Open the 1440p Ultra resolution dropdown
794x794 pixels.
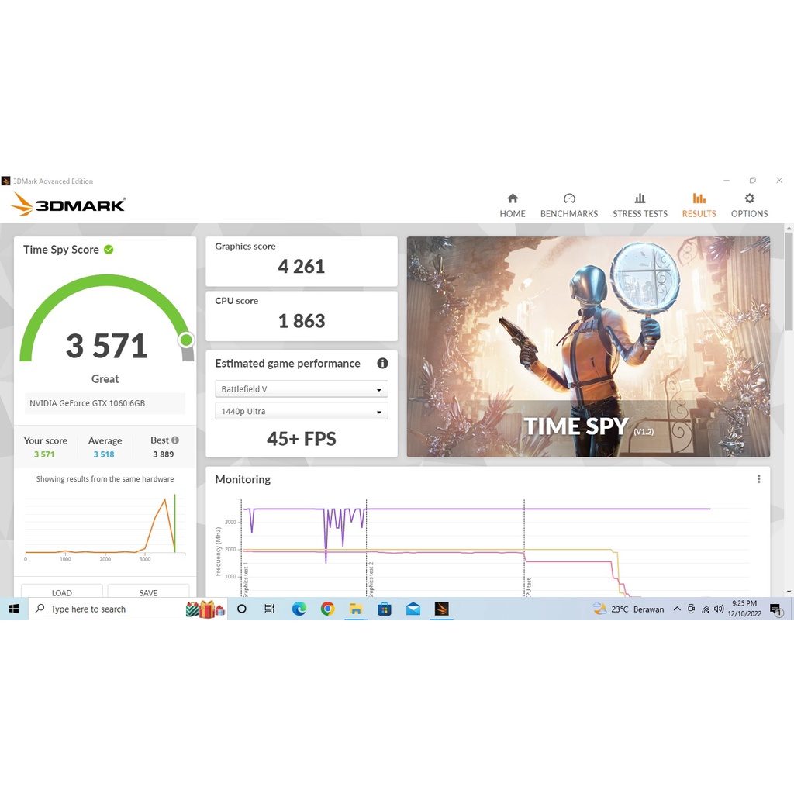coord(302,411)
